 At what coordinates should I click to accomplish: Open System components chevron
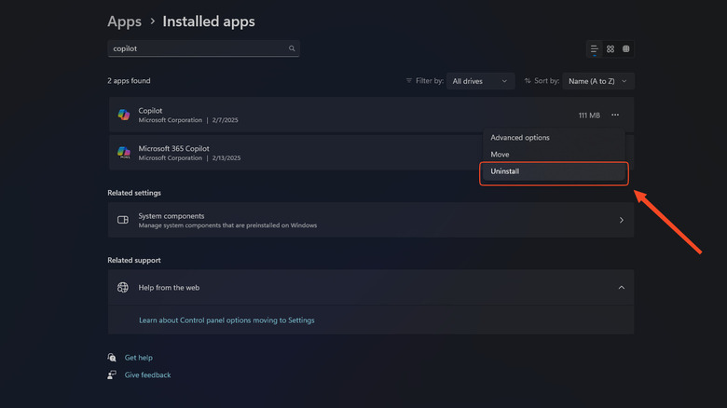(x=622, y=220)
